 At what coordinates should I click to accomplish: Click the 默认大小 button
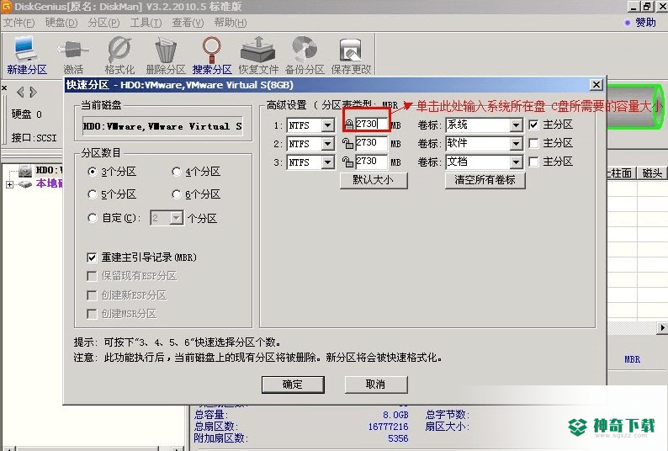(x=374, y=180)
